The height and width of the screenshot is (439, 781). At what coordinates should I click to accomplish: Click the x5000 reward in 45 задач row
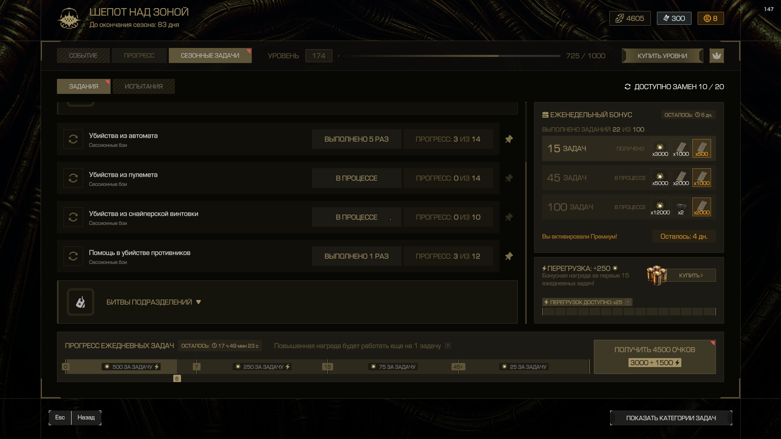[660, 178]
